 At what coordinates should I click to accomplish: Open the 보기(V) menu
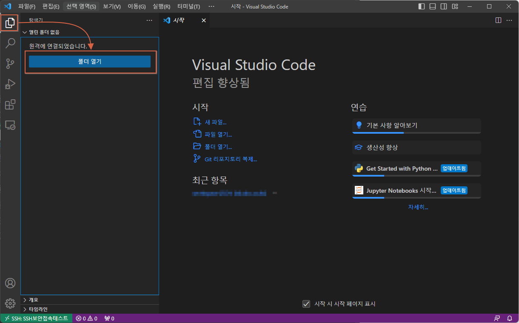[x=112, y=7]
